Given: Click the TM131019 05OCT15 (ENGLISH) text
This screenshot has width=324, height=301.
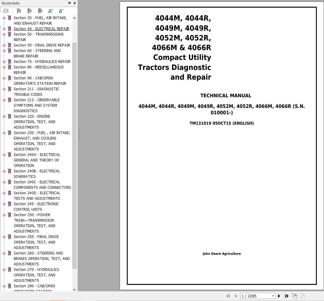Looking at the screenshot, I should pos(221,123).
